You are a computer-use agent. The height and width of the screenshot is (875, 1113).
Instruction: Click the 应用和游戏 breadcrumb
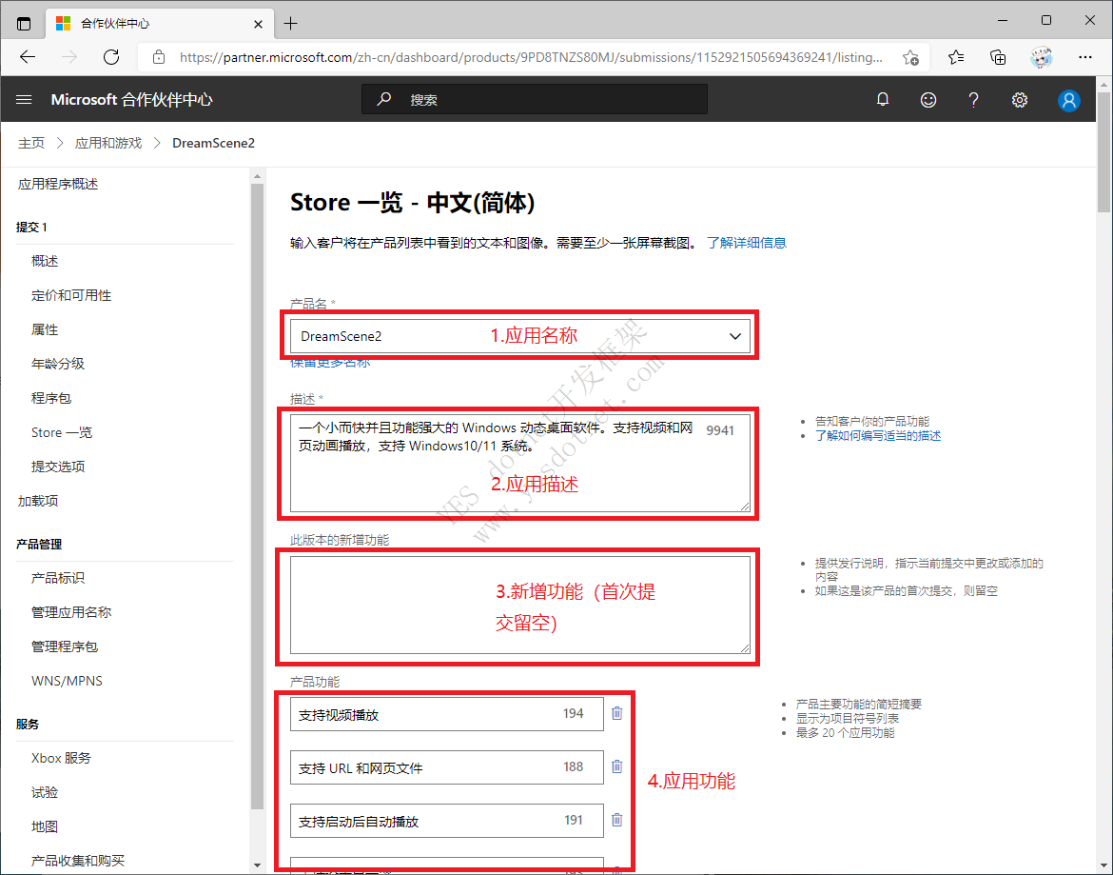108,143
